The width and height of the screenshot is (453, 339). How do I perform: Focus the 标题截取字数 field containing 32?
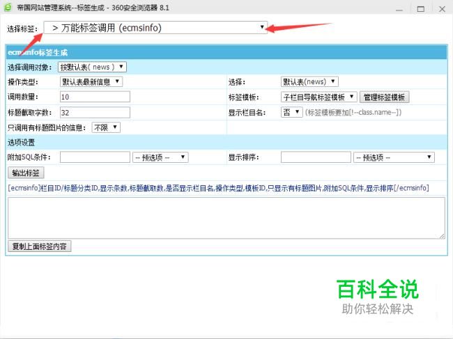click(x=95, y=112)
